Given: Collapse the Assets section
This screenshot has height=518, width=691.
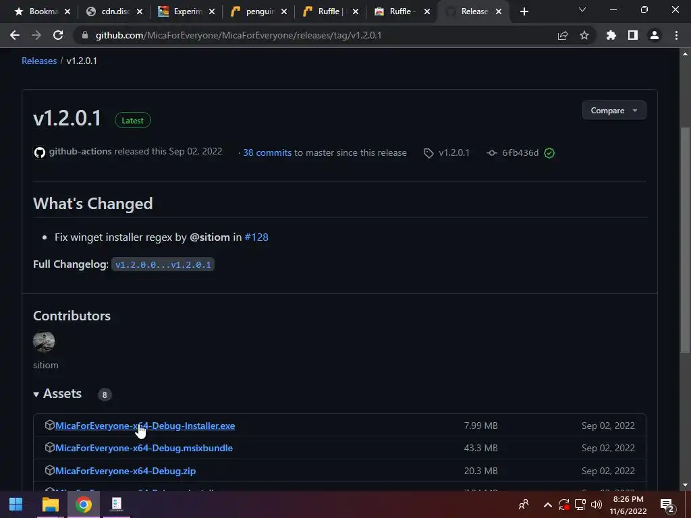Looking at the screenshot, I should (x=57, y=393).
